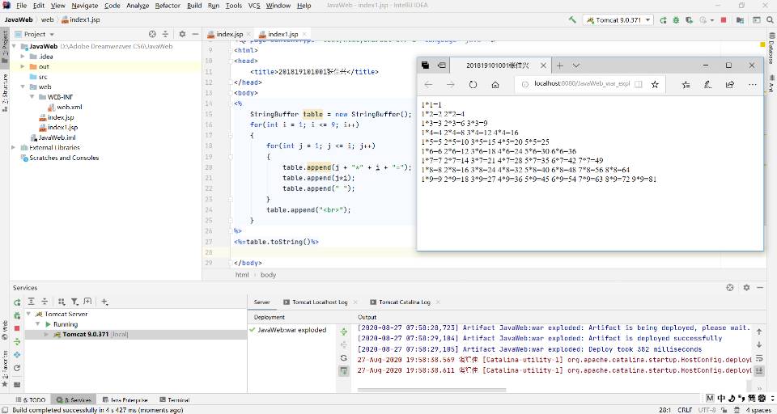Screen dimensions: 777x414
Task: Click the localhost address bar in browser
Action: tap(582, 84)
